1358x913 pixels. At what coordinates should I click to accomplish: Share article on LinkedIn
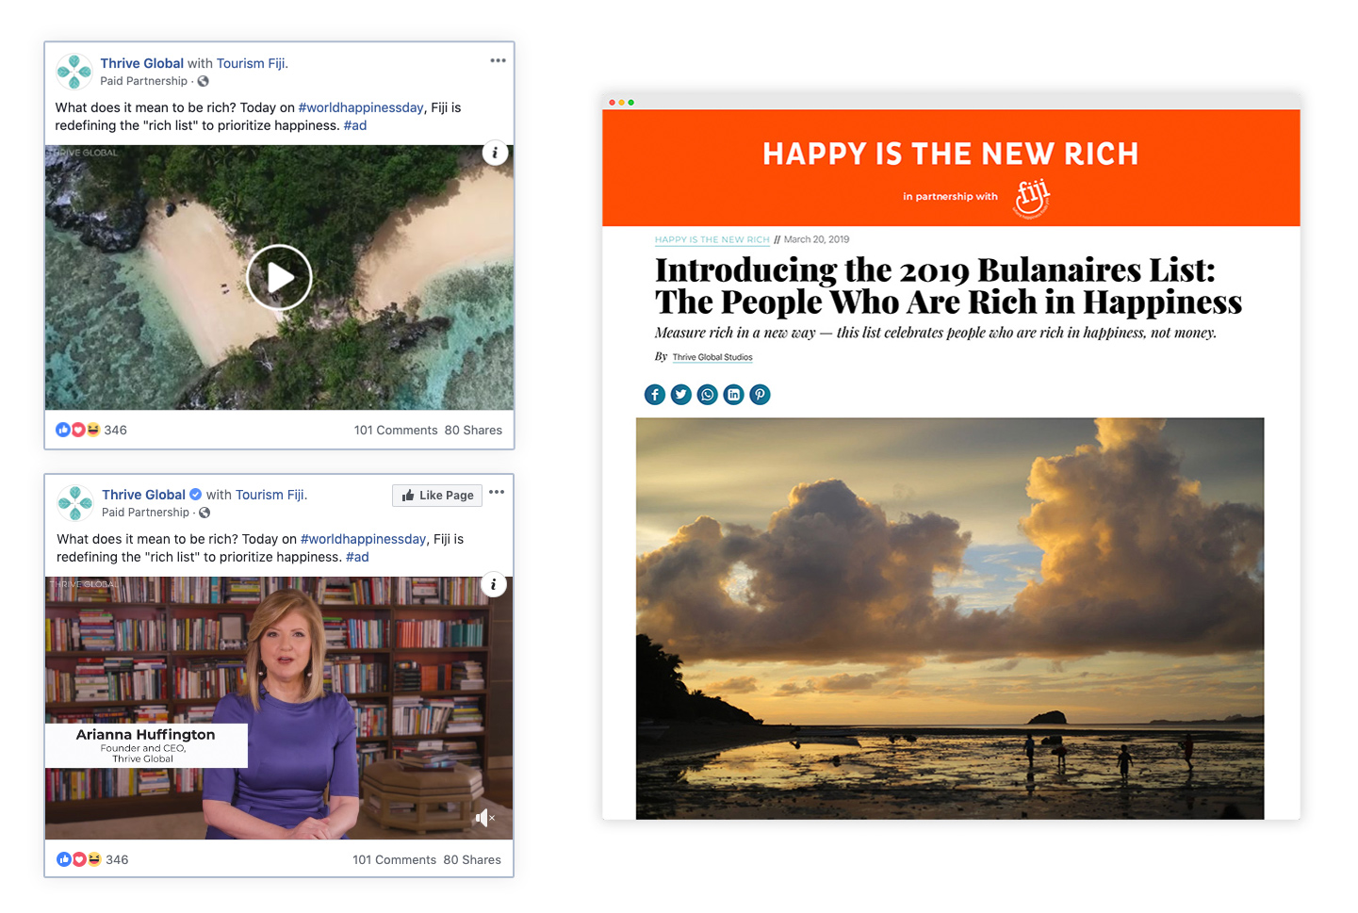(x=733, y=395)
